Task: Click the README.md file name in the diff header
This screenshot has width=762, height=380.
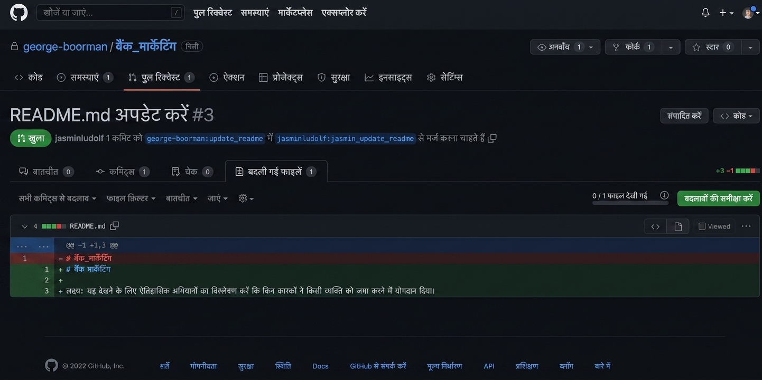Action: point(88,226)
